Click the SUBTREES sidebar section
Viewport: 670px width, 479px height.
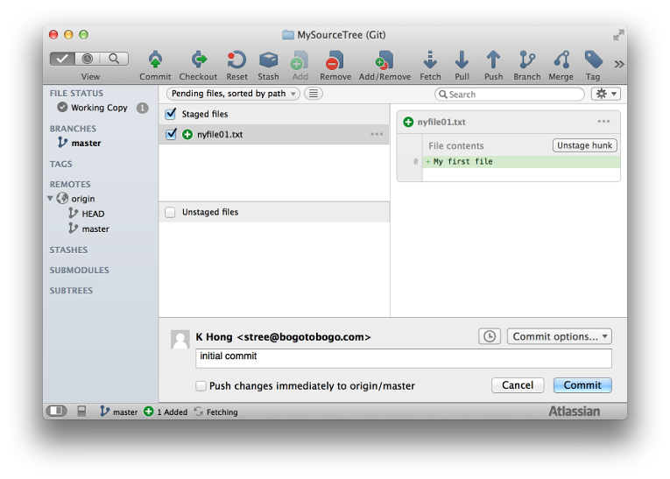click(x=71, y=291)
